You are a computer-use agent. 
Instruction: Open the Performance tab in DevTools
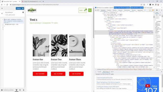point(127,10)
